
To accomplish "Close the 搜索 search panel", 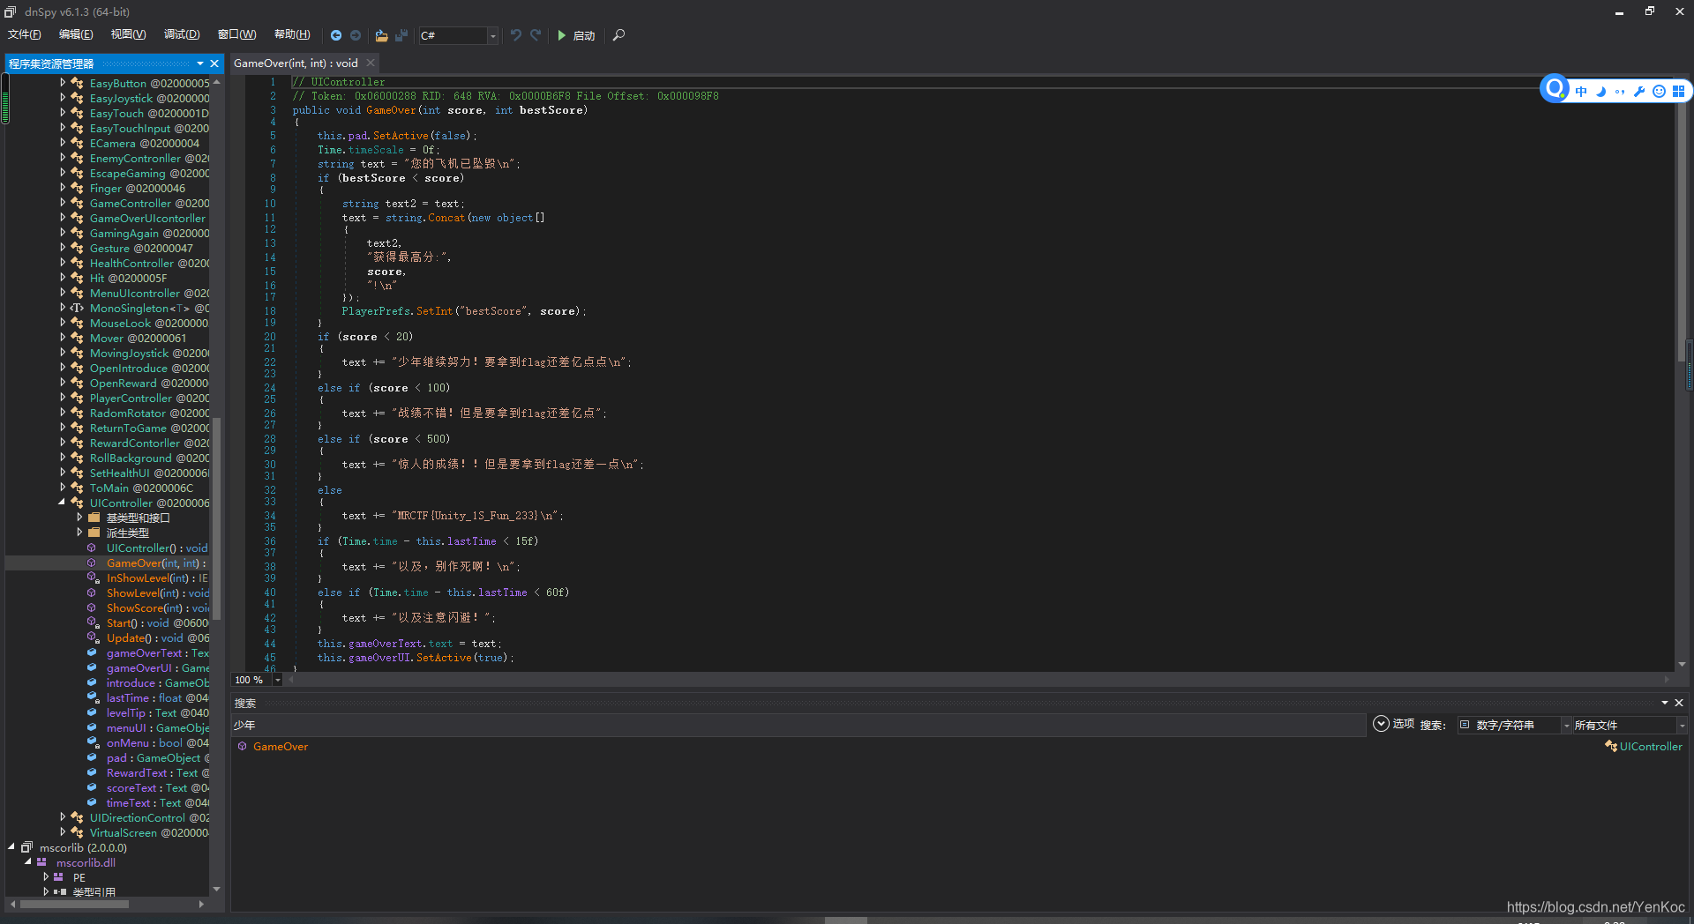I will tap(1679, 703).
